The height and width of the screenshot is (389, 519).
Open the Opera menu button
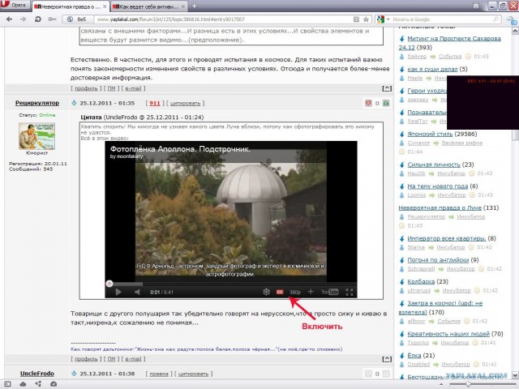click(15, 5)
